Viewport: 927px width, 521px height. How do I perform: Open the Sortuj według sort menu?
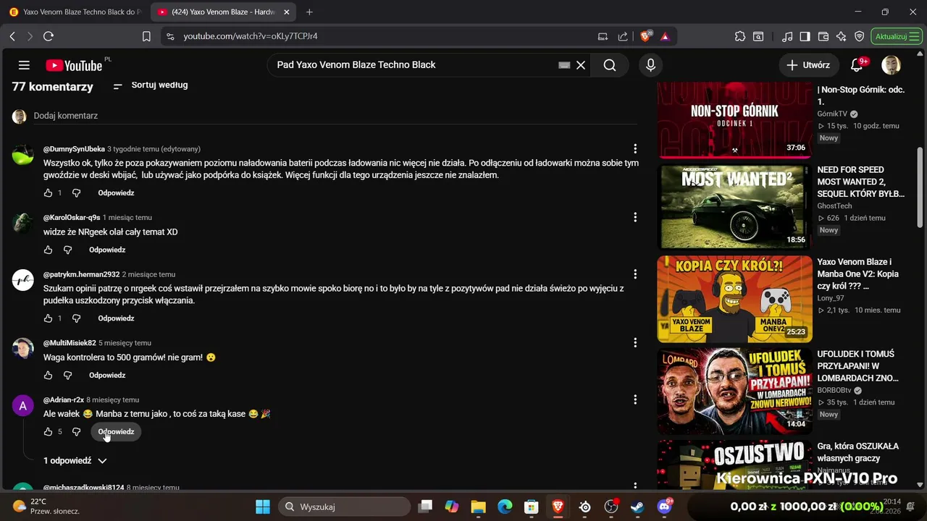pos(151,85)
